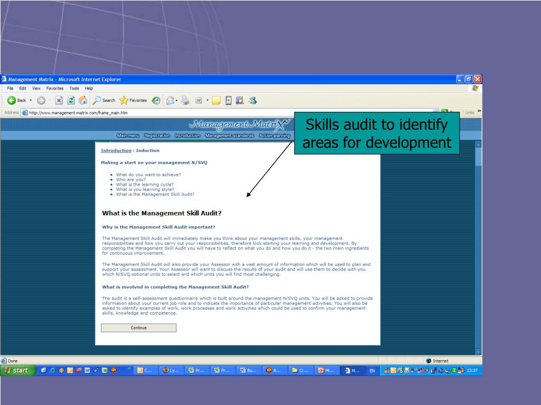Click the Introduction breadcrumb link
The width and height of the screenshot is (541, 405).
(x=116, y=150)
